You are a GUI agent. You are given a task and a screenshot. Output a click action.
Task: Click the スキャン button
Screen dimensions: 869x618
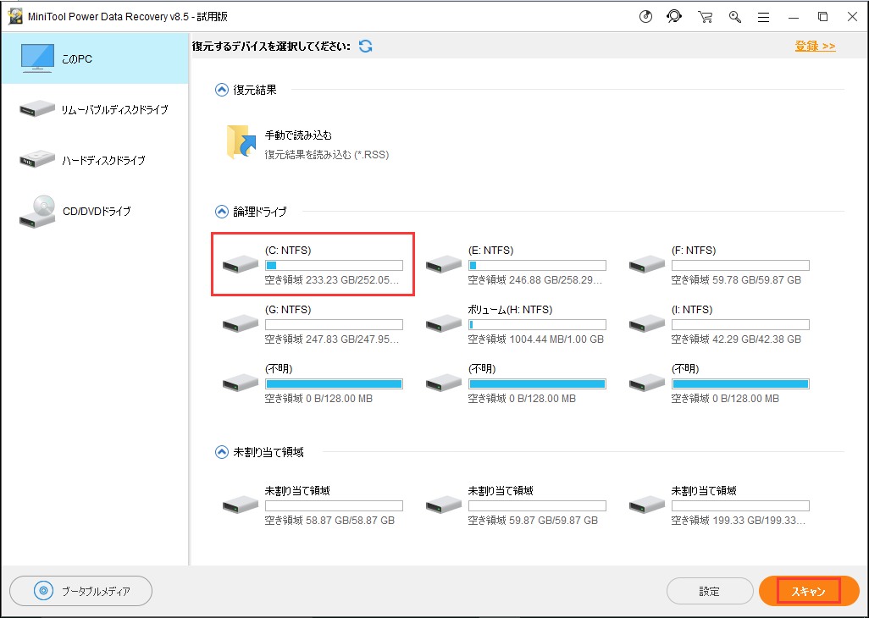(808, 591)
